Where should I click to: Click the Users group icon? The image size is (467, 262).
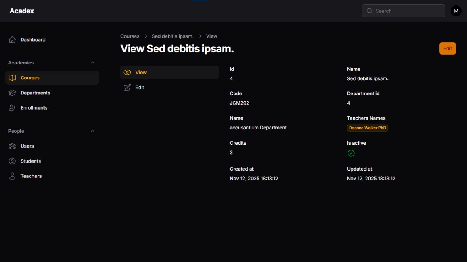[12, 146]
